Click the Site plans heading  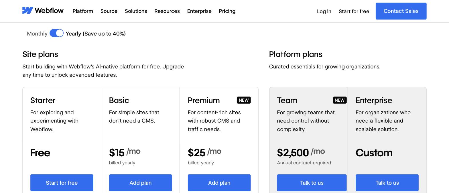(x=40, y=54)
